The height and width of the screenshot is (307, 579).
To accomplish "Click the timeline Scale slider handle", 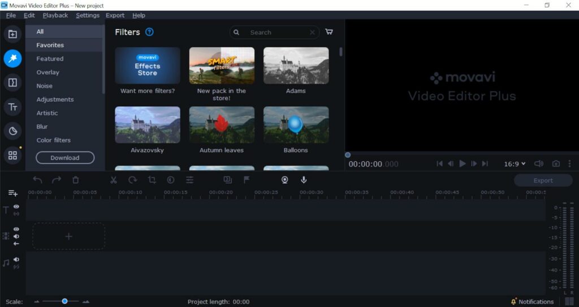I will click(64, 301).
